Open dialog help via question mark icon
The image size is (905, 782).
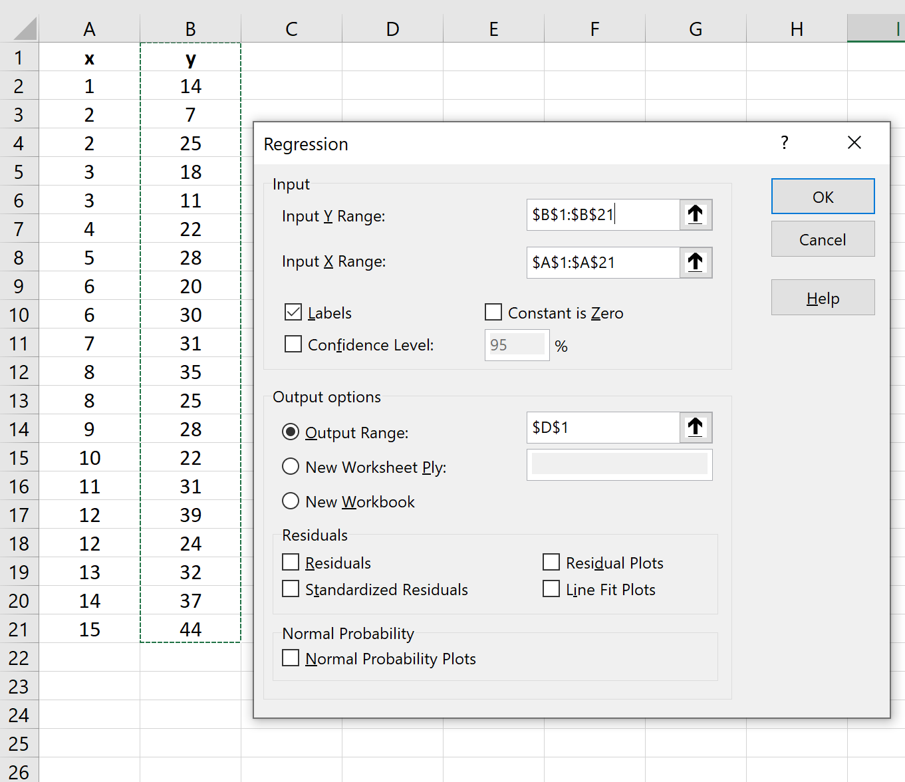784,142
